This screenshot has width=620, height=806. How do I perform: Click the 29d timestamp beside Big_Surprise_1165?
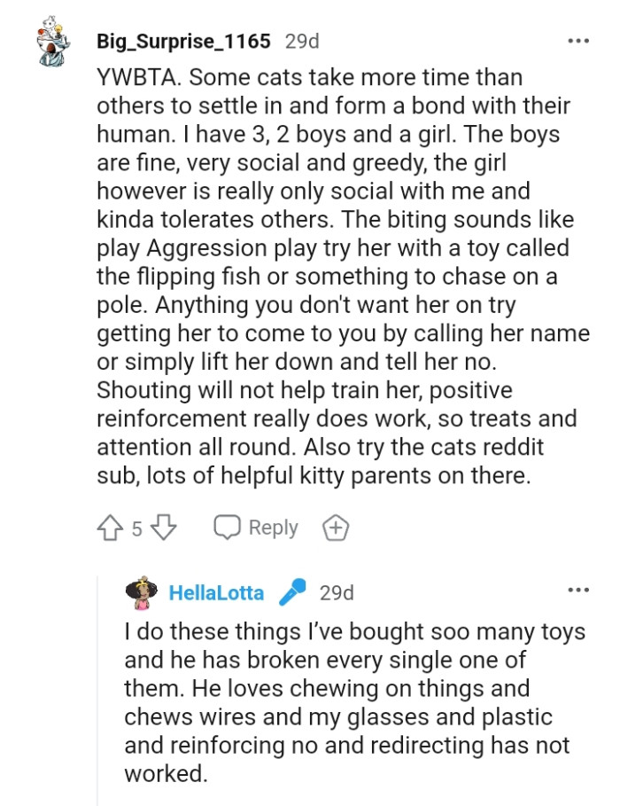point(302,41)
